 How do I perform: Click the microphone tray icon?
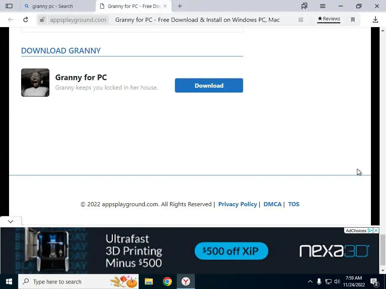[x=319, y=281]
